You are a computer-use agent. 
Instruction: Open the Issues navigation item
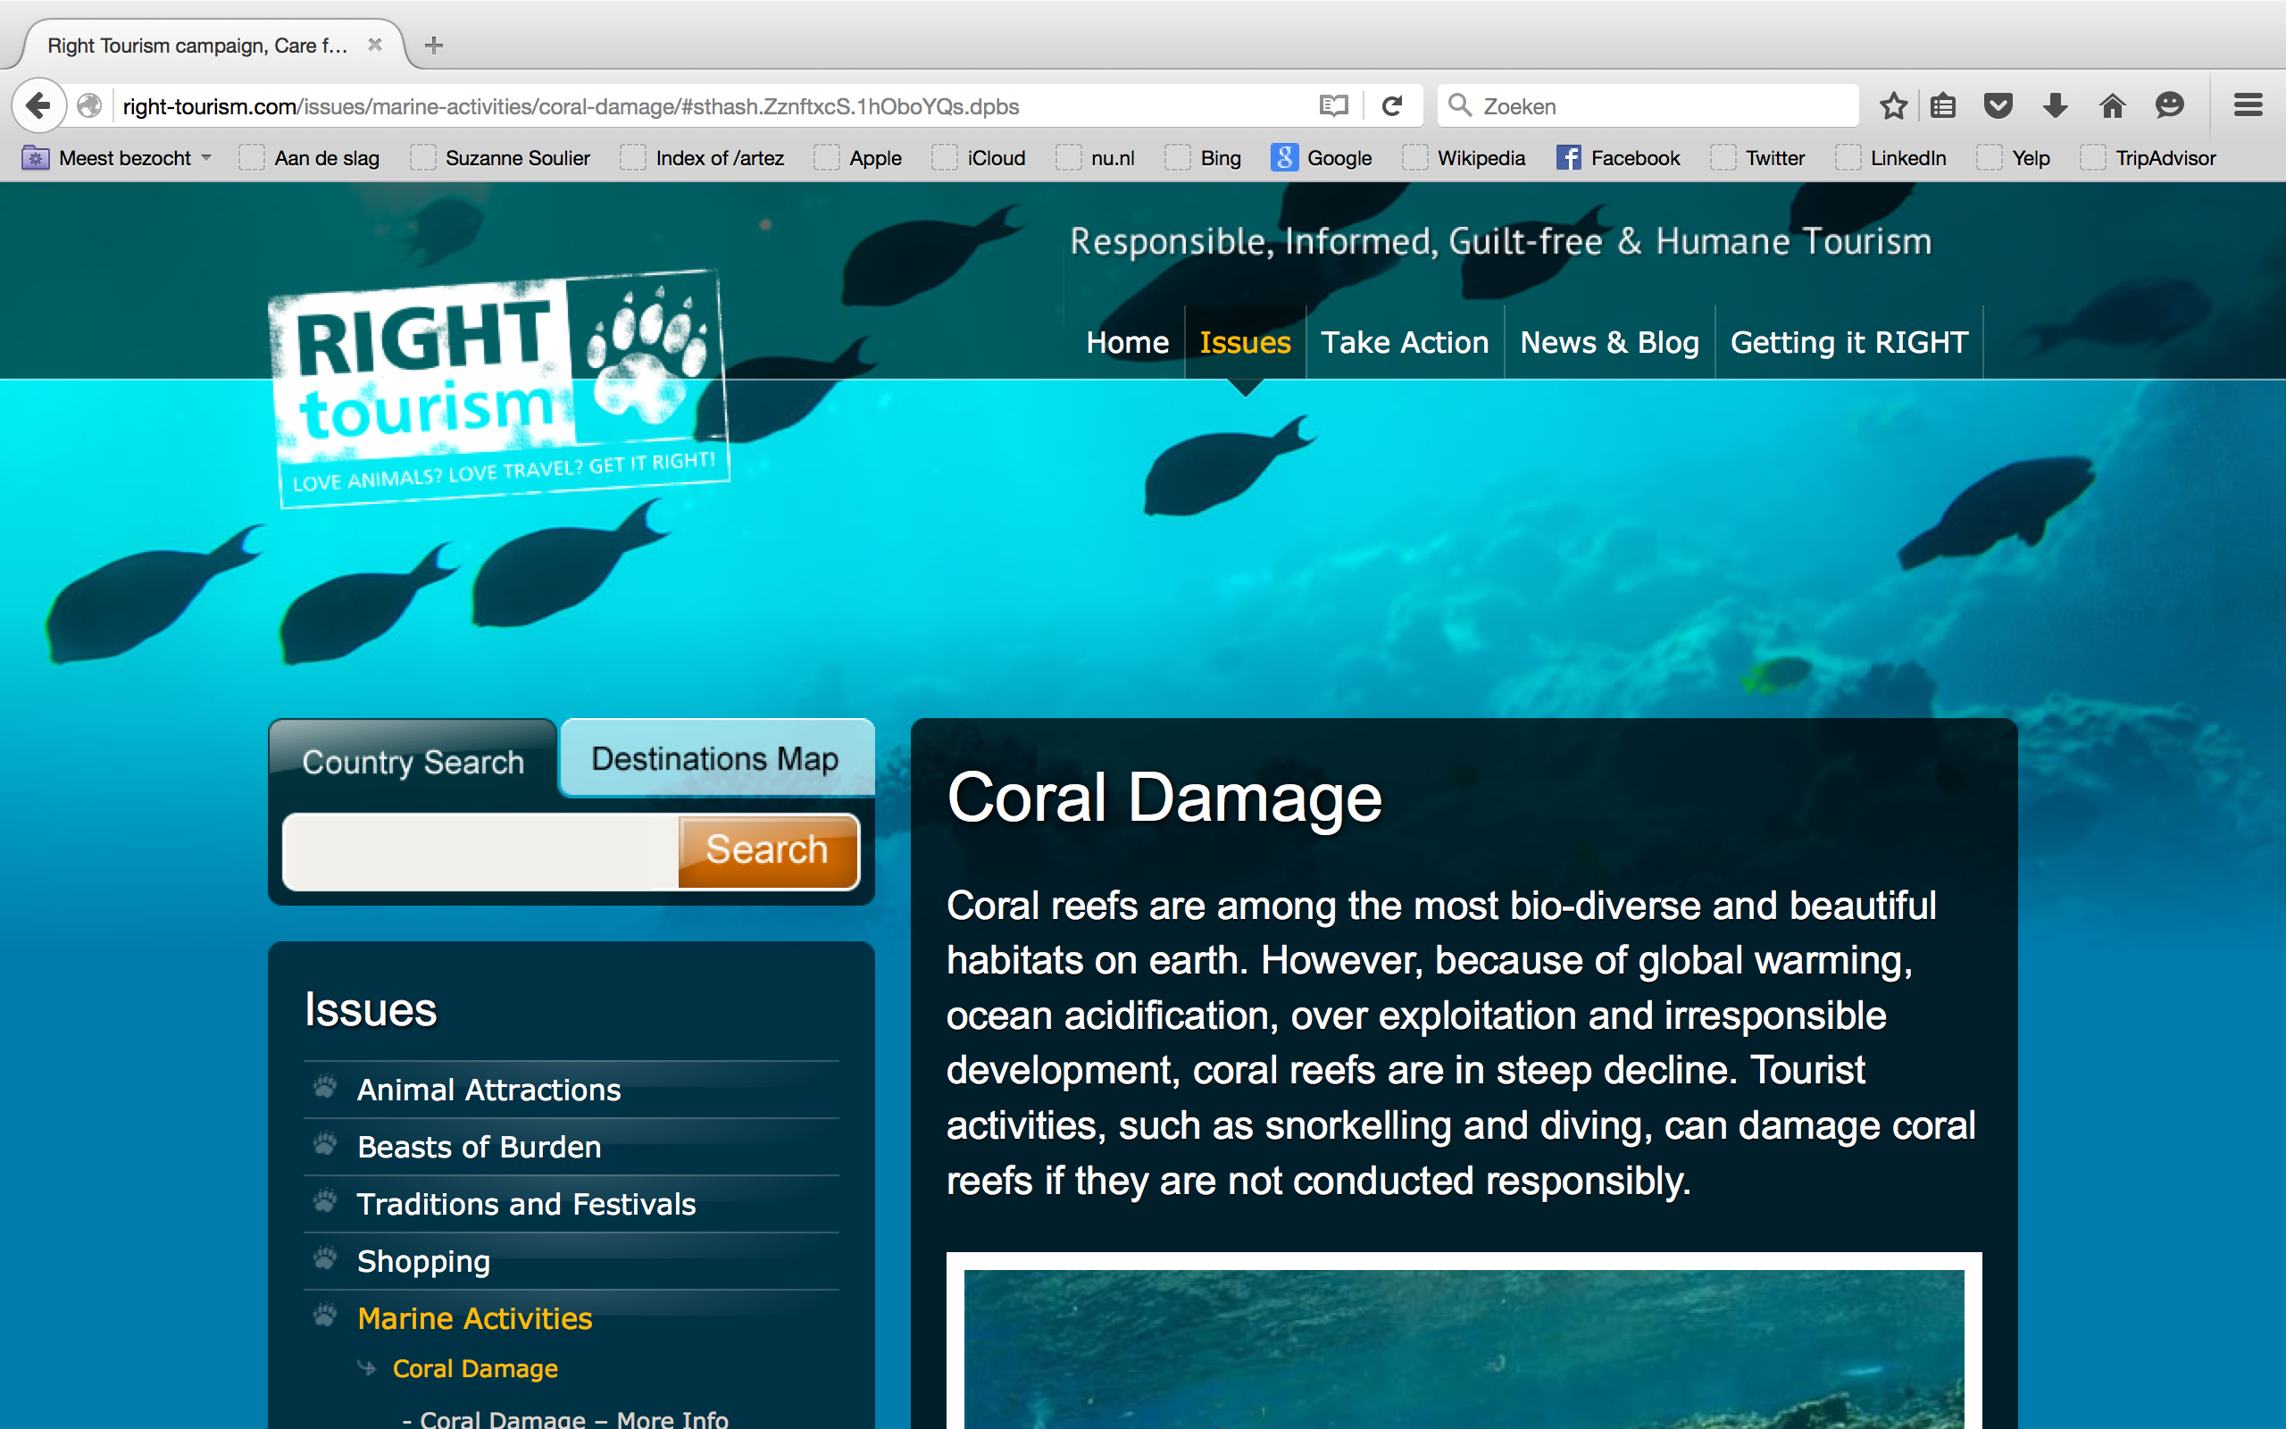[1245, 342]
